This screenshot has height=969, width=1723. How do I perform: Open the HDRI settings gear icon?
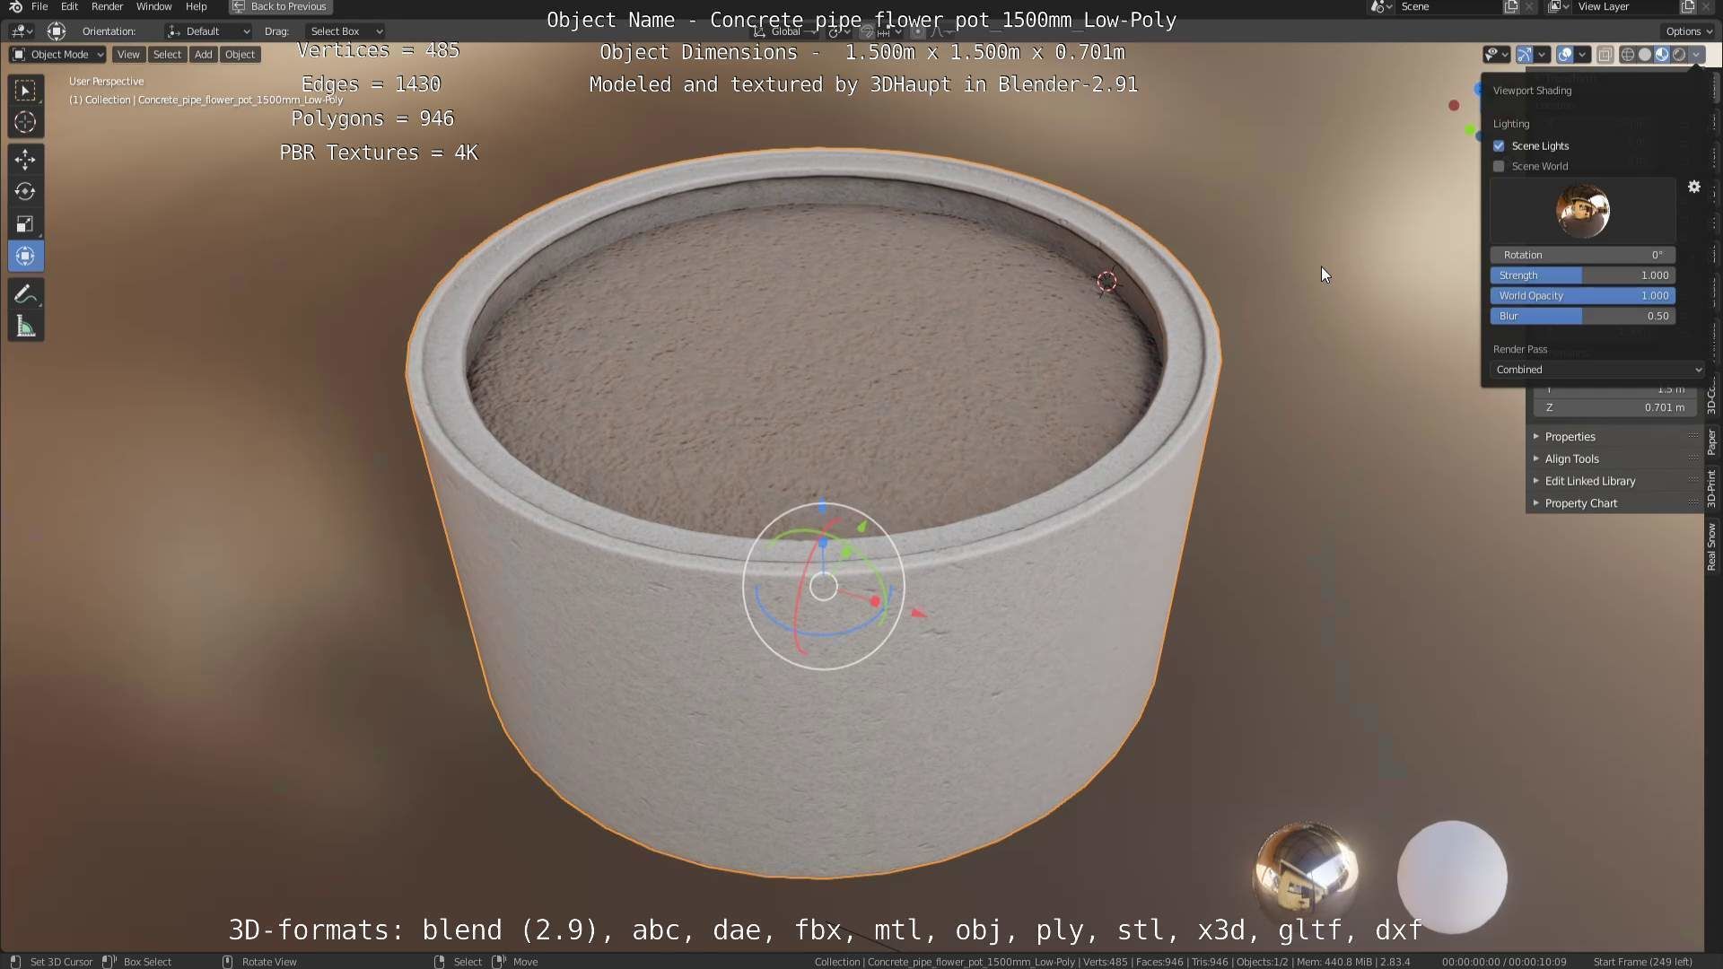[1694, 187]
